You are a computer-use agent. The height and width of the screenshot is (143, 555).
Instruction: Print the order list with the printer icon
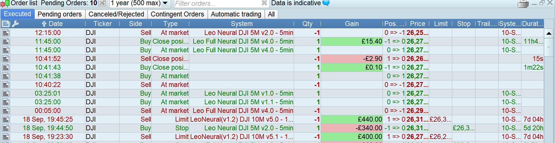click(523, 4)
